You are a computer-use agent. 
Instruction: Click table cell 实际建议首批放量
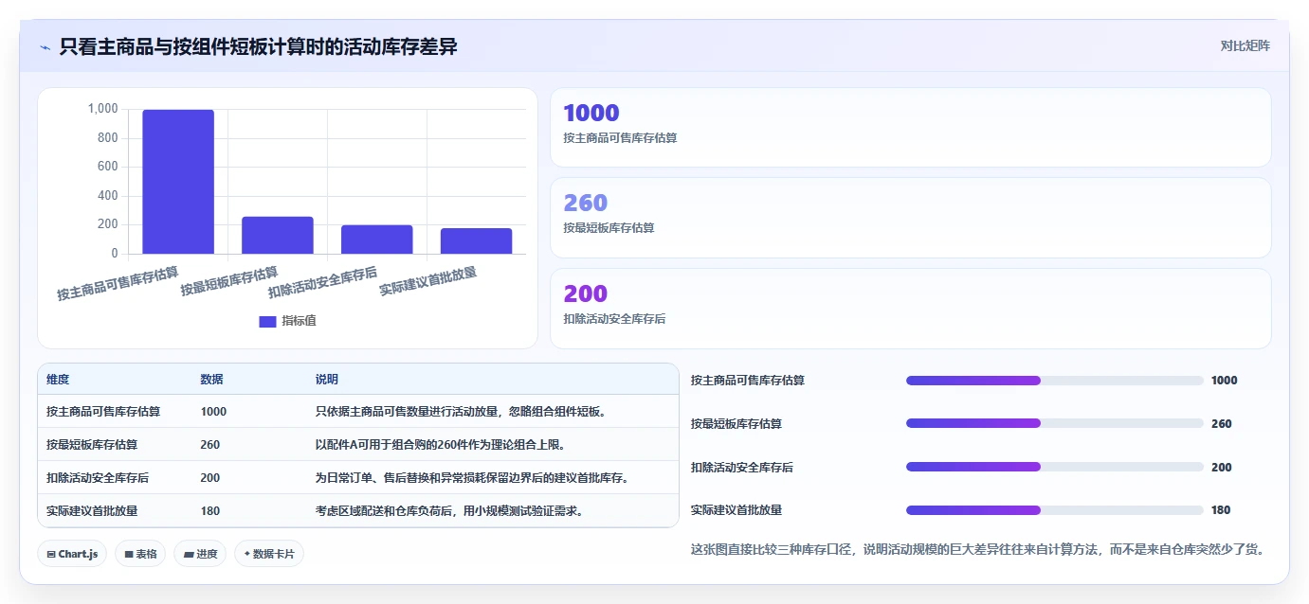tap(92, 511)
